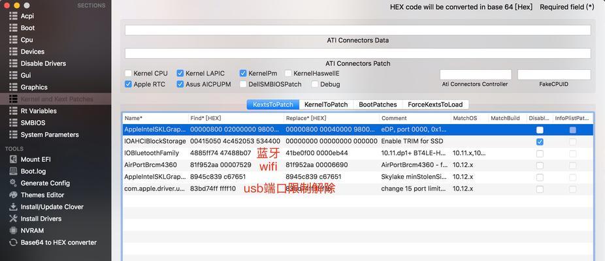Screen dimensions: 605x261
Task: Click the Replace* [HEX] column header
Action: pyautogui.click(x=331, y=118)
